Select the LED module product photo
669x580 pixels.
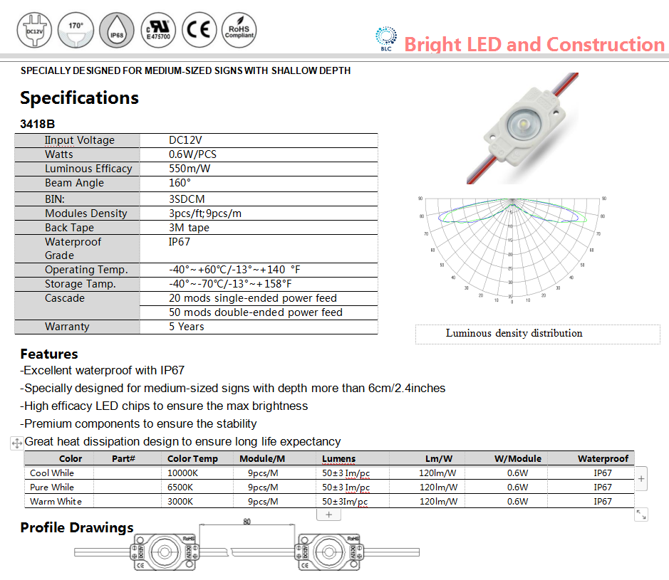point(523,128)
